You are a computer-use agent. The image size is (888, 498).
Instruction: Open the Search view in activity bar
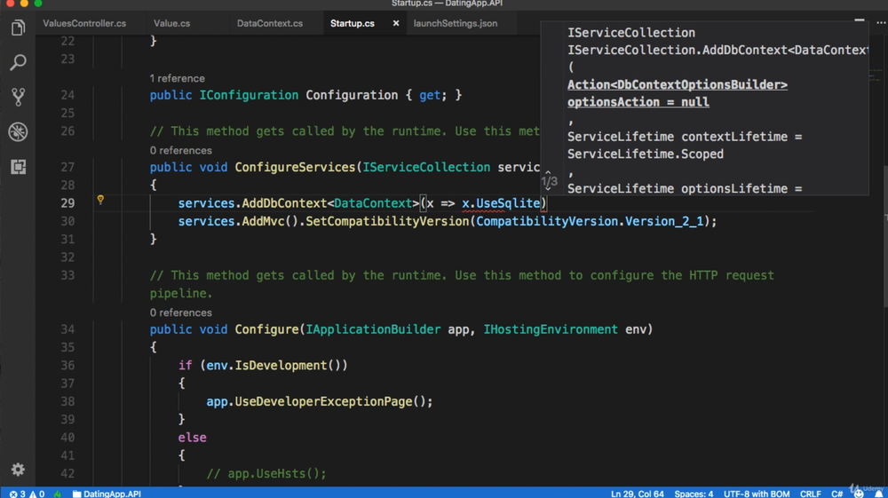click(x=18, y=62)
